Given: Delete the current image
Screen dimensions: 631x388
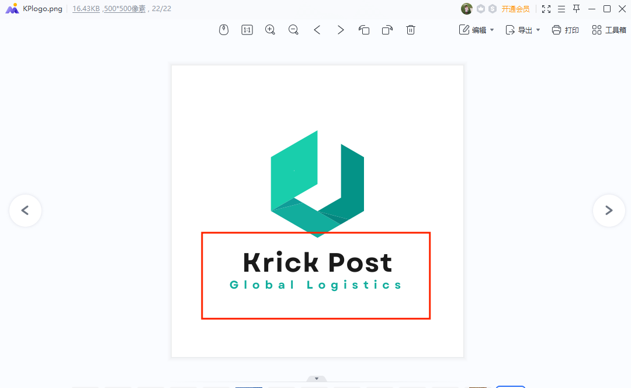Looking at the screenshot, I should point(411,30).
